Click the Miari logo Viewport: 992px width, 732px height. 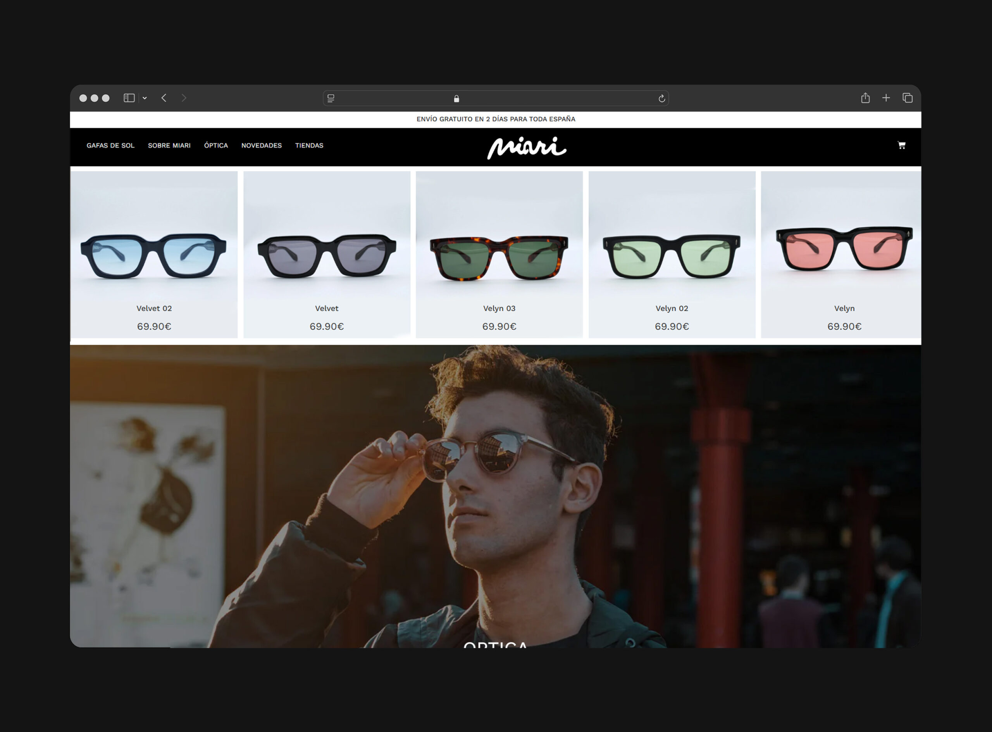pyautogui.click(x=526, y=148)
